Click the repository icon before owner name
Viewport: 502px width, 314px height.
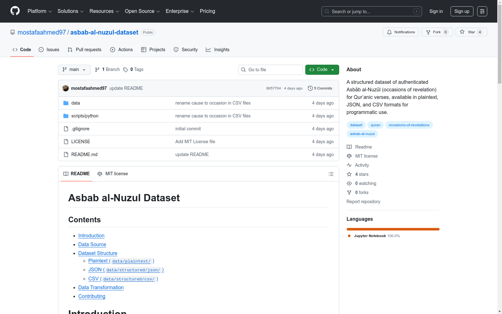pyautogui.click(x=13, y=32)
